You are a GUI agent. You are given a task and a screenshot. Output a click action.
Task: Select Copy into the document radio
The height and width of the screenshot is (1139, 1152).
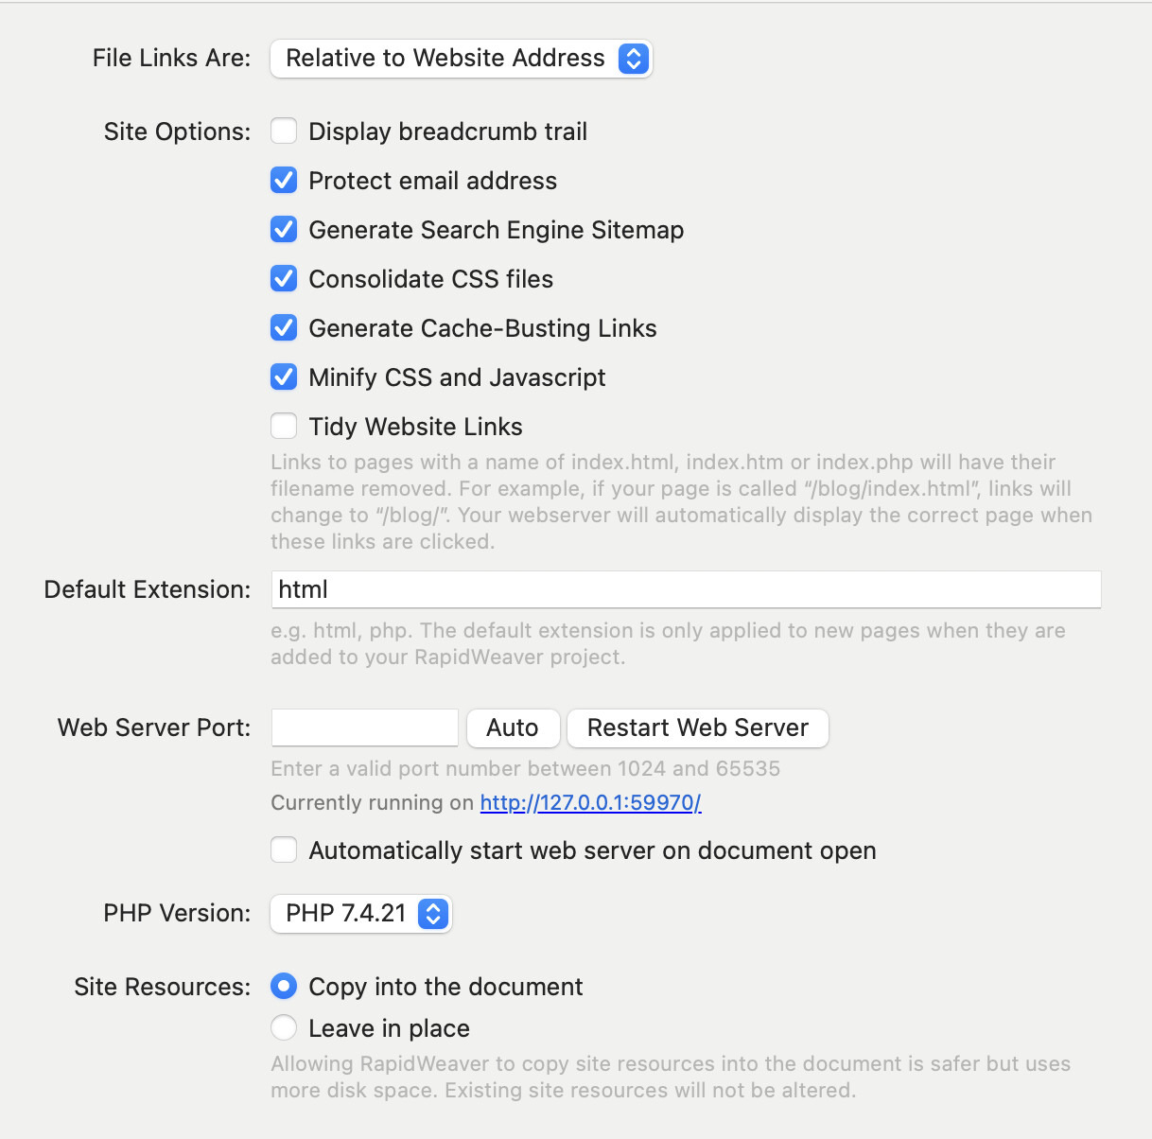coord(284,986)
